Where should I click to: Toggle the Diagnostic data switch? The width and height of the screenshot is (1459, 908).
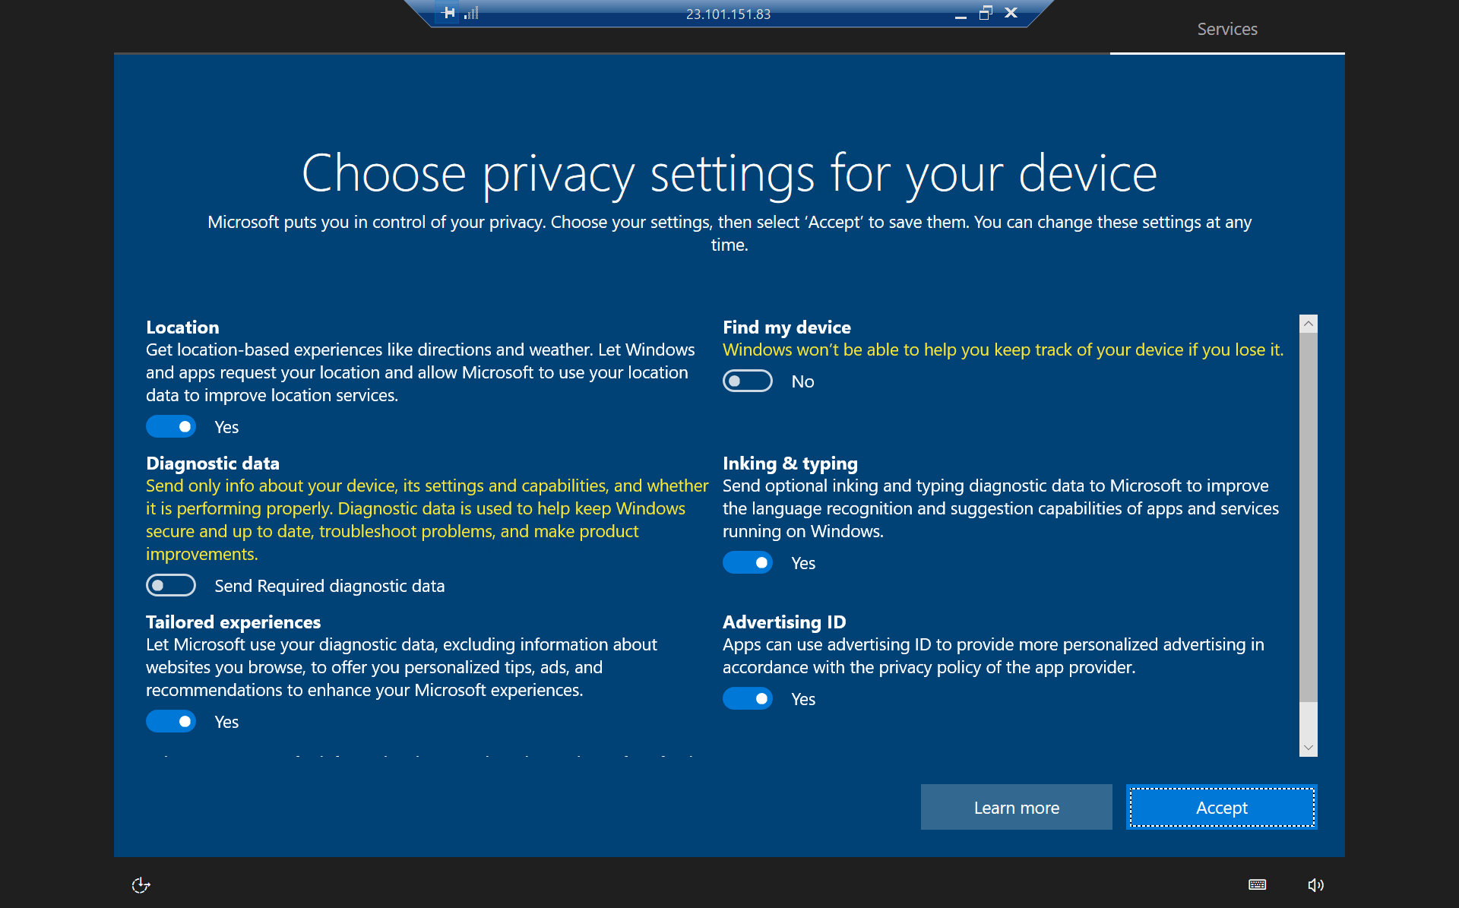click(x=171, y=585)
